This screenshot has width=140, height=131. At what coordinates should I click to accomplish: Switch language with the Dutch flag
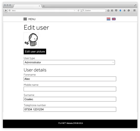pos(109,19)
